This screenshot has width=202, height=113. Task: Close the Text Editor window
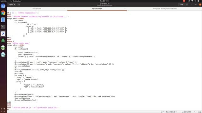(200, 4)
